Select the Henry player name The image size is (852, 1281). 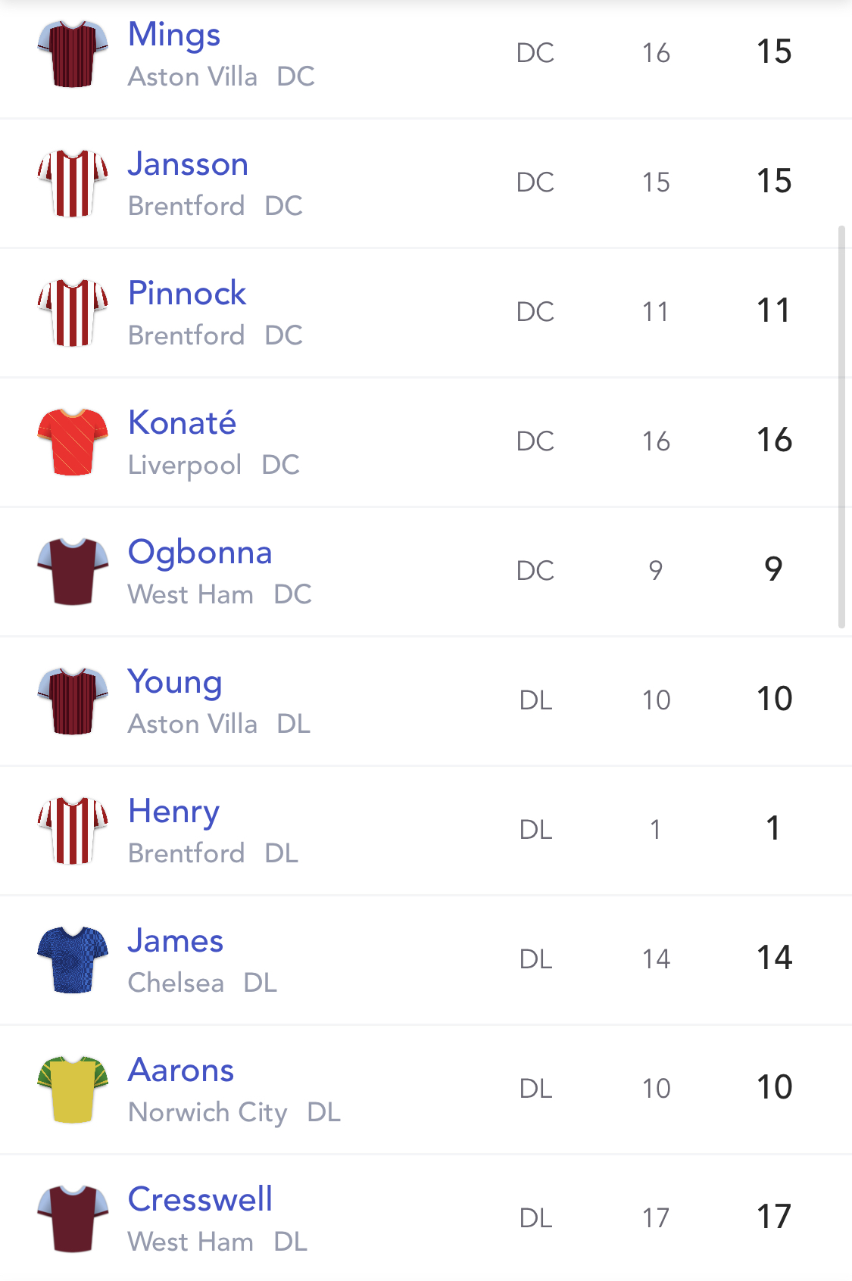pyautogui.click(x=173, y=812)
